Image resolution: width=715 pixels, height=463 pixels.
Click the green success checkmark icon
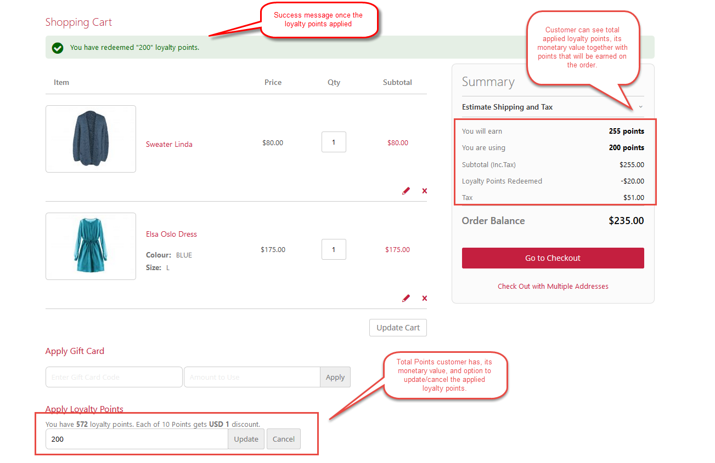coord(58,48)
